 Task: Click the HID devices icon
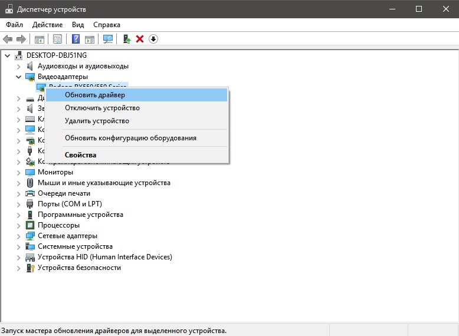[30, 257]
